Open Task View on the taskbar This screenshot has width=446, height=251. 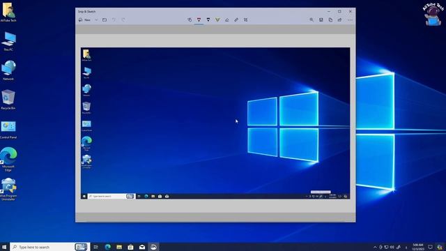click(x=96, y=247)
